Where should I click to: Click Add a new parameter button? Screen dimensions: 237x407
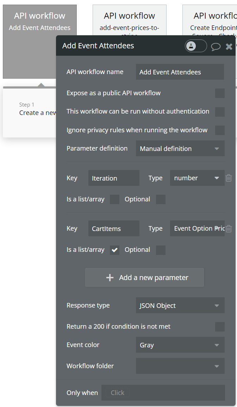pyautogui.click(x=144, y=278)
